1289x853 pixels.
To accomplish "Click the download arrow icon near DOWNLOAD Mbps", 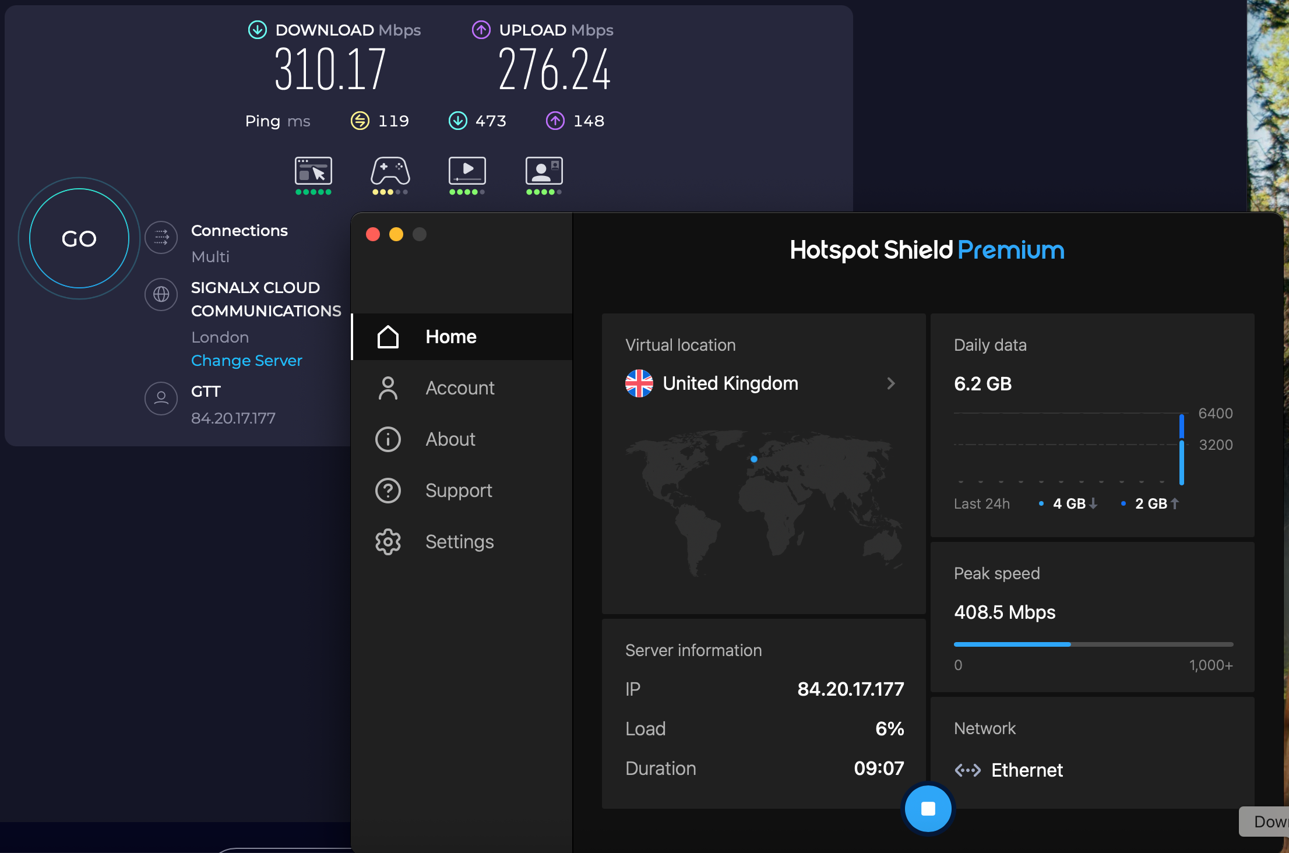I will 258,30.
